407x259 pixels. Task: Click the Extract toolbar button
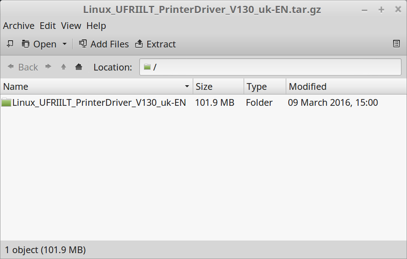click(155, 44)
